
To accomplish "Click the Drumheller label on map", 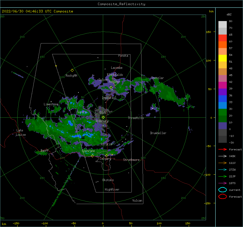I will pyautogui.click(x=158, y=133).
